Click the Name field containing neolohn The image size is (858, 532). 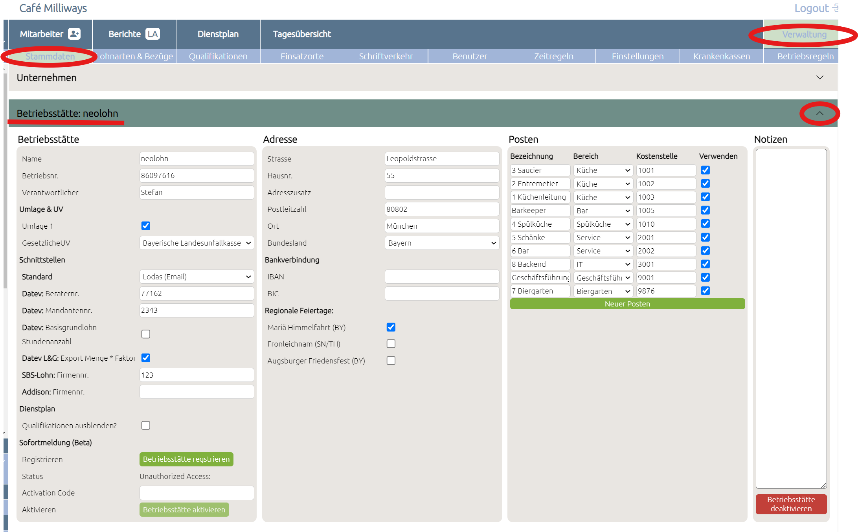pyautogui.click(x=197, y=159)
